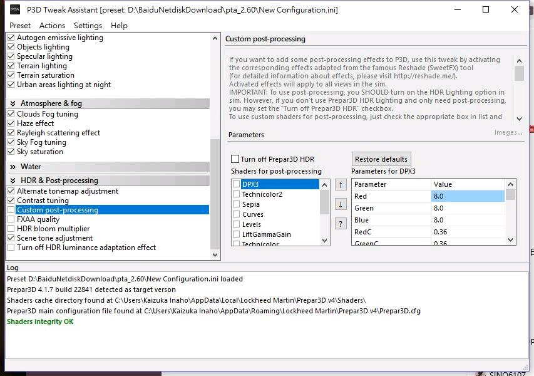Toggle Turn off Prepar3D HDR checkbox

click(235, 159)
